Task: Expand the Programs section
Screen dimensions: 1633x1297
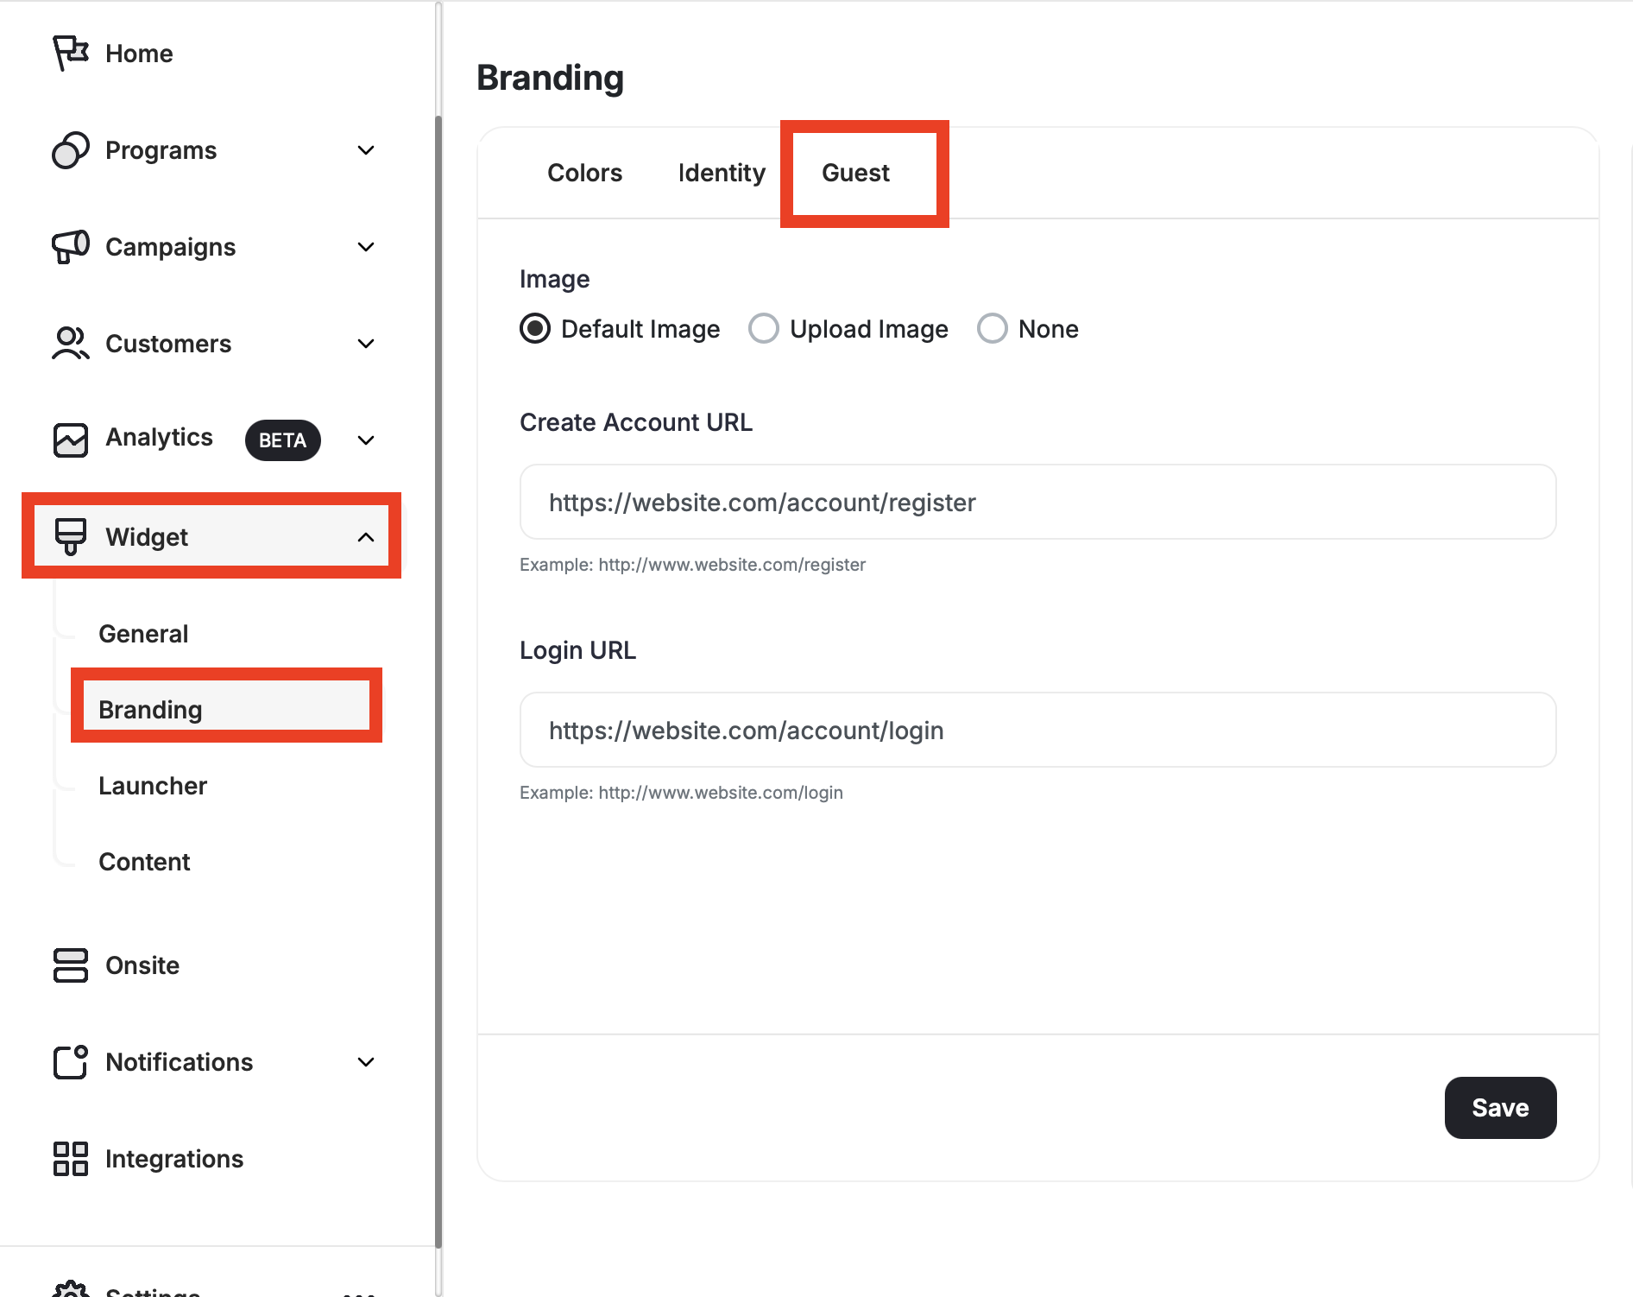Action: coord(365,149)
